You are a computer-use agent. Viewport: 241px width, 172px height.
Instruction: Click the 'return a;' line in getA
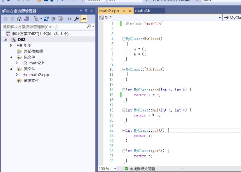[x=143, y=136]
